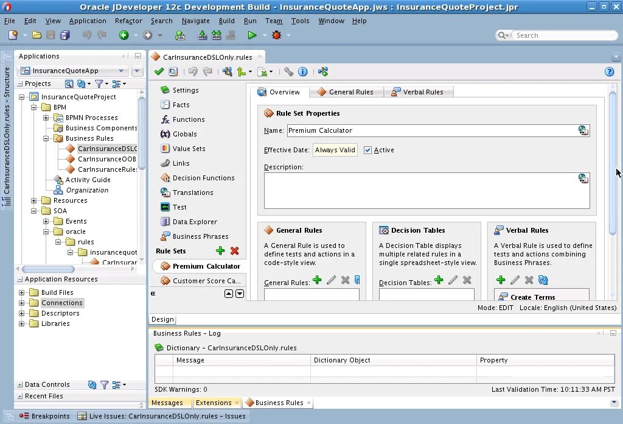Click the translate icon in Description box
The width and height of the screenshot is (623, 424).
click(583, 178)
